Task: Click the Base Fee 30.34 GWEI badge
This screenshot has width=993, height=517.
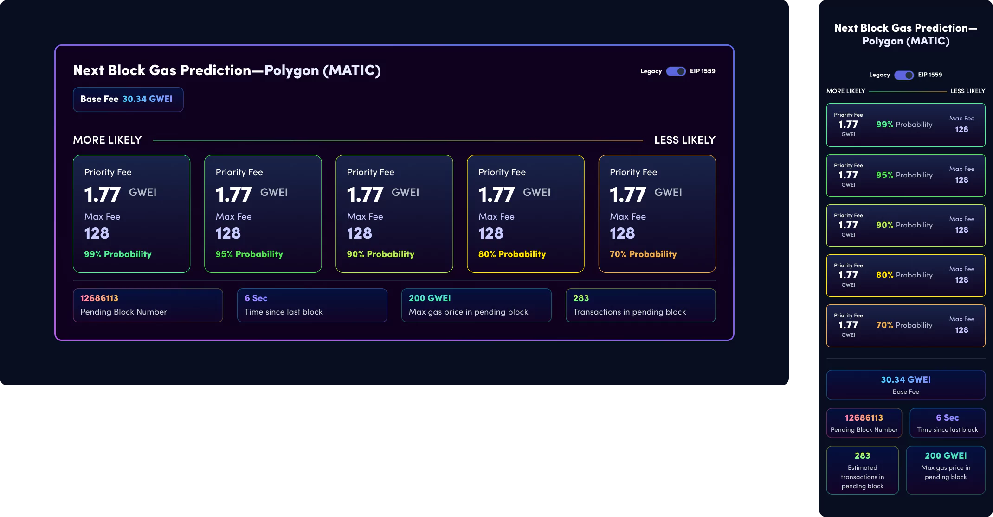Action: [128, 99]
